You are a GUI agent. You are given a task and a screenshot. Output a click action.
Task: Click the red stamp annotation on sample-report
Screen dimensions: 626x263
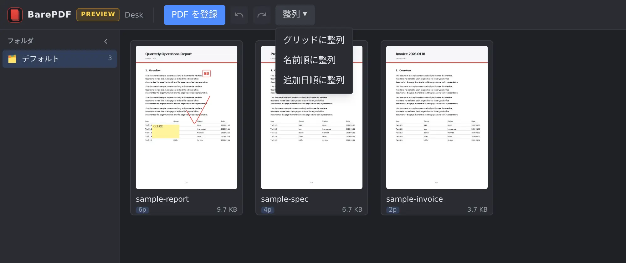coord(207,74)
